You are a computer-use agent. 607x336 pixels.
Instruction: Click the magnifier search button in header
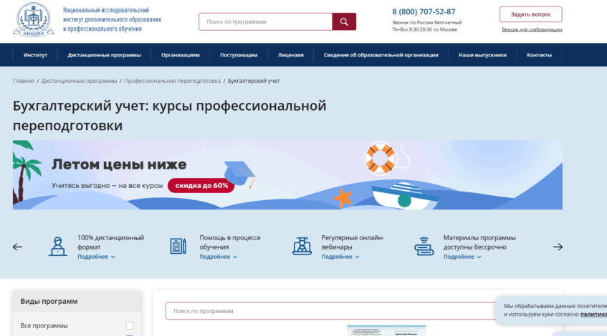pyautogui.click(x=344, y=22)
